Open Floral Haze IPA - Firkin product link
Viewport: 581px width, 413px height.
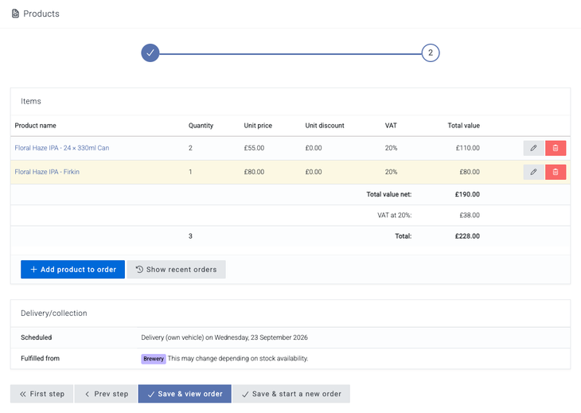coord(47,172)
